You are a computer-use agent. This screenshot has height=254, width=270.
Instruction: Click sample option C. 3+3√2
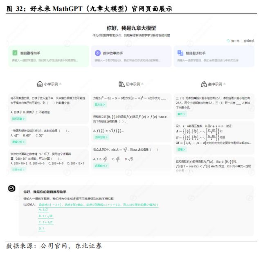(x=46, y=222)
